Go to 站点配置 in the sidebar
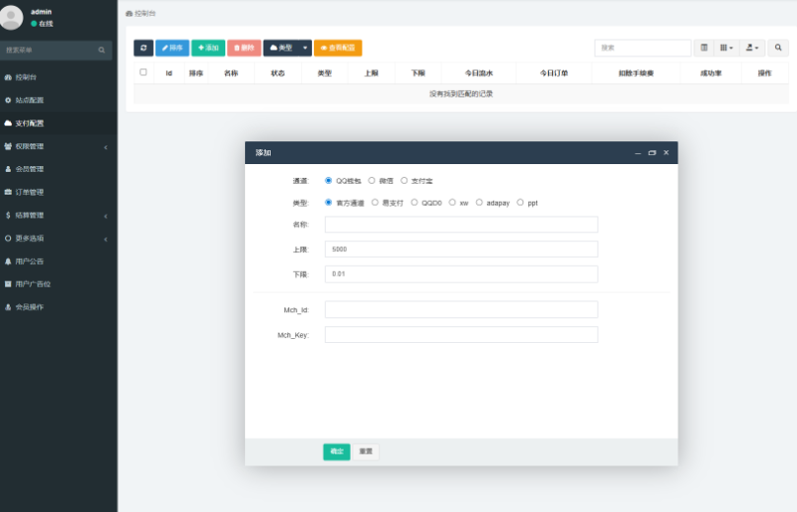The width and height of the screenshot is (797, 512). [x=30, y=100]
